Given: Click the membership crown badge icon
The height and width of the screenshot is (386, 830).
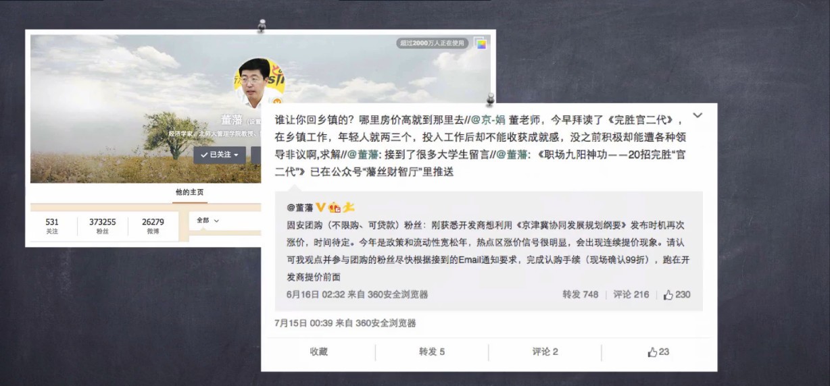Looking at the screenshot, I should pos(334,207).
